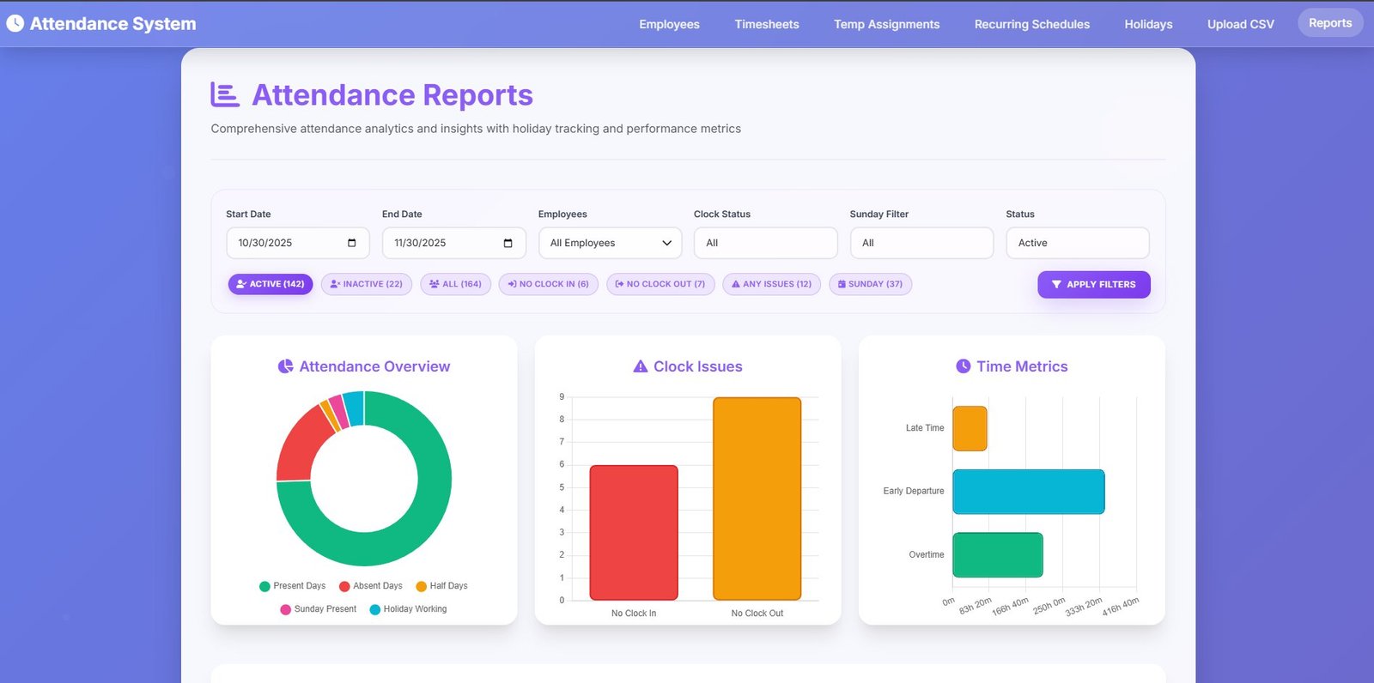Click the clock logo icon beside Attendance System
Screen dimensions: 1374x683
click(x=15, y=23)
